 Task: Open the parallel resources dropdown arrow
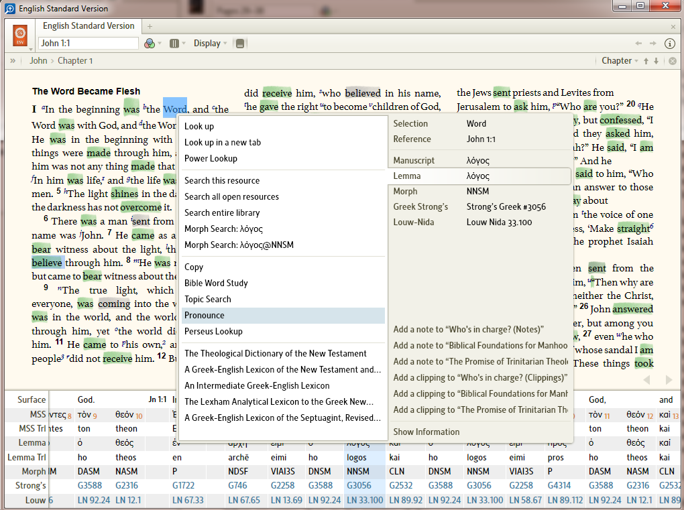[x=184, y=43]
